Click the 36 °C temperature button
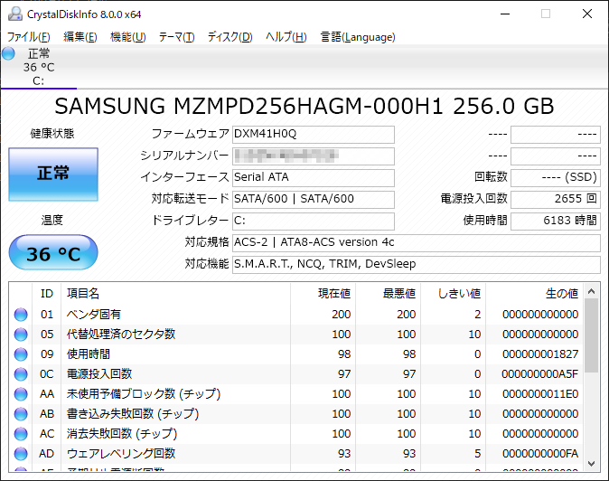 [53, 252]
